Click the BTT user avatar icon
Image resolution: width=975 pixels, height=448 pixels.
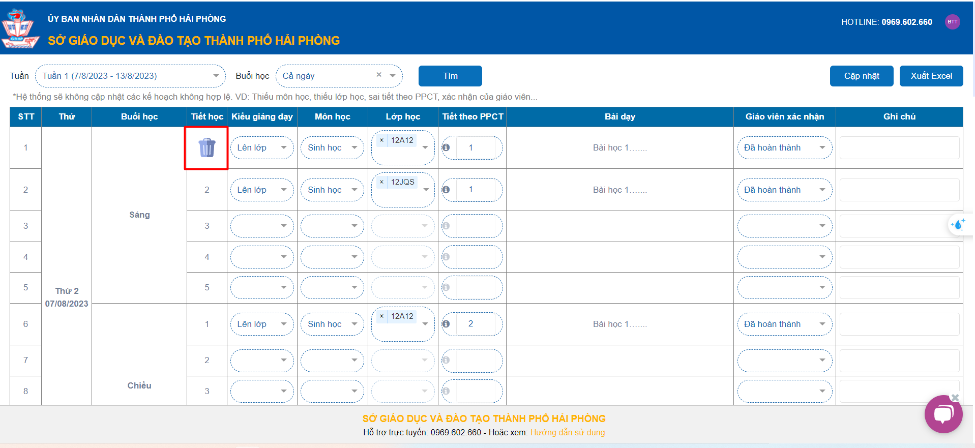coord(952,22)
